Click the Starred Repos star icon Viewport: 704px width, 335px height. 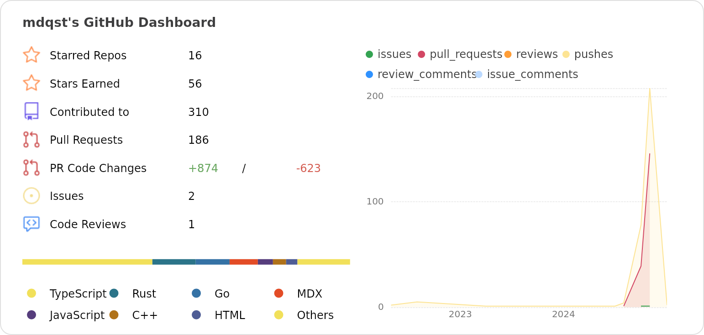tap(31, 55)
